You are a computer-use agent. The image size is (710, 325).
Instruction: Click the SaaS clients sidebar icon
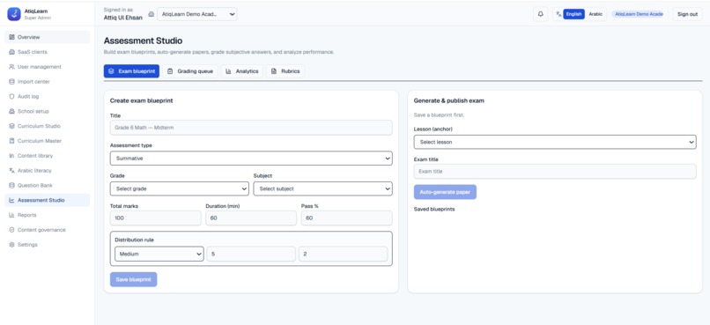pyautogui.click(x=11, y=52)
